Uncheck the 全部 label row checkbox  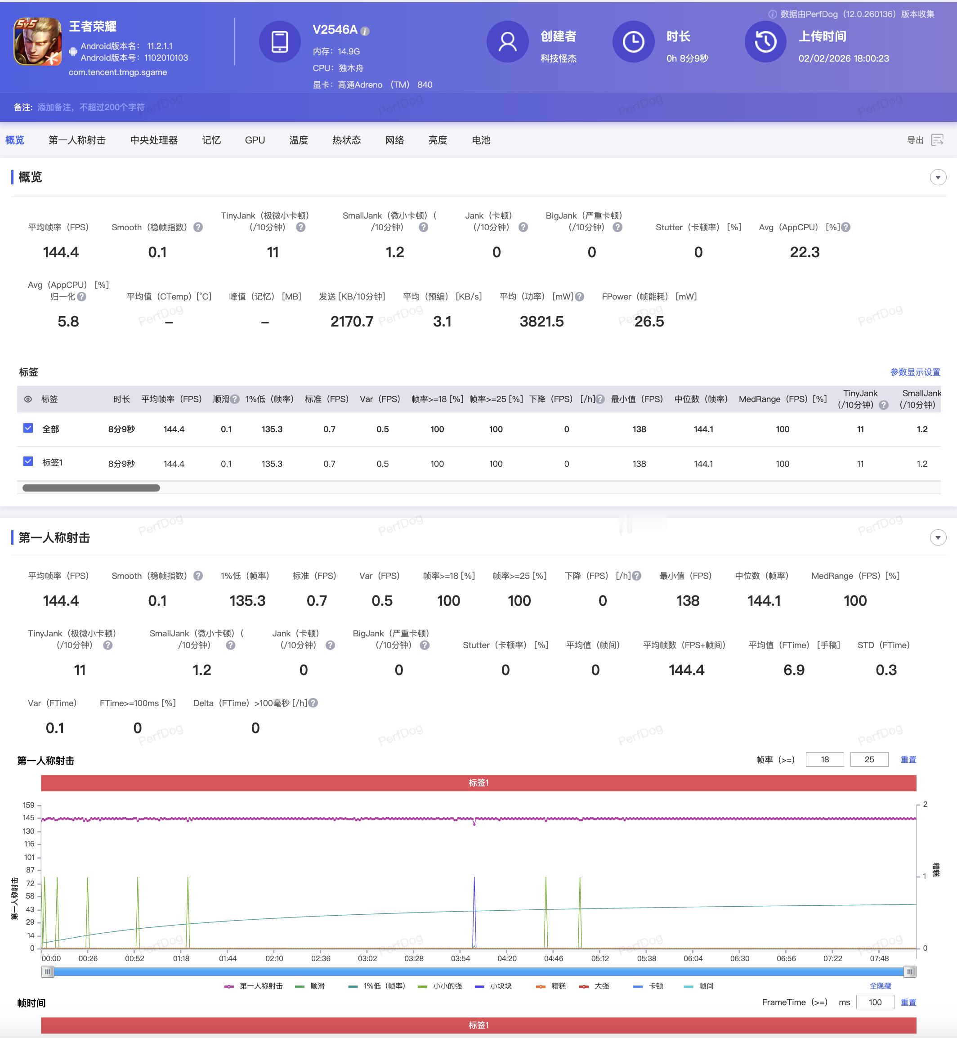[28, 428]
